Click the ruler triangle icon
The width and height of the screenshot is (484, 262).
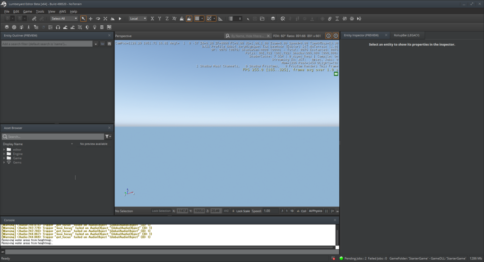click(x=220, y=19)
